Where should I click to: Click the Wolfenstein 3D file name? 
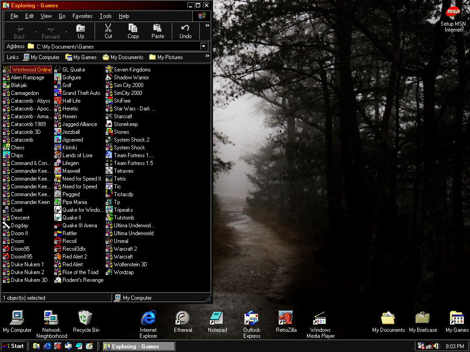[x=130, y=264]
